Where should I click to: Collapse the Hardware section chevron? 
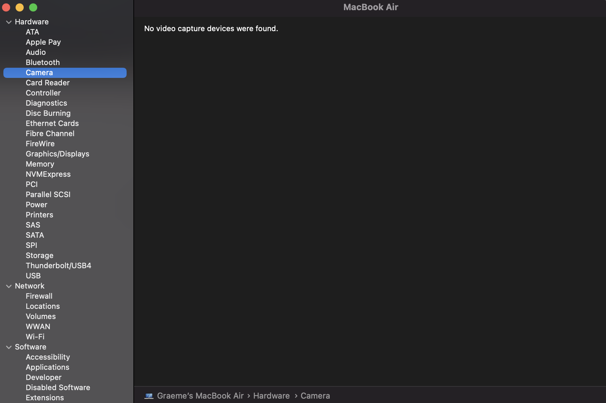tap(9, 22)
